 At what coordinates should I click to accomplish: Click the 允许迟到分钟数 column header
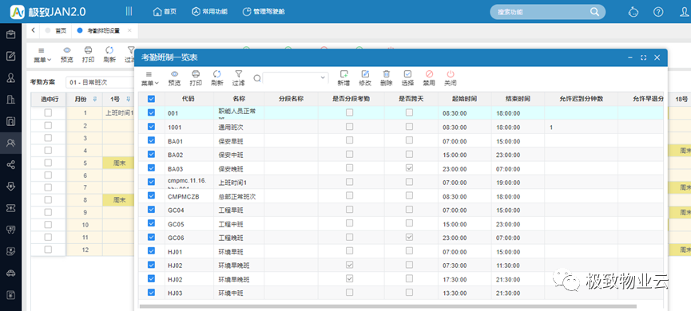[x=581, y=99]
